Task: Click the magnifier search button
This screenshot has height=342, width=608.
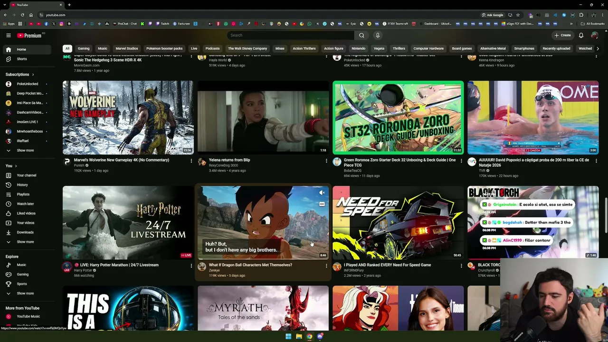Action: 361,35
